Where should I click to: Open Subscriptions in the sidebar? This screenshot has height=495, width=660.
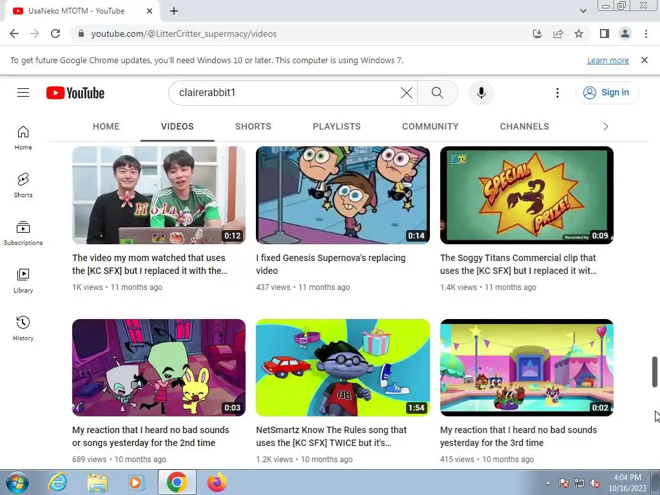pos(23,233)
